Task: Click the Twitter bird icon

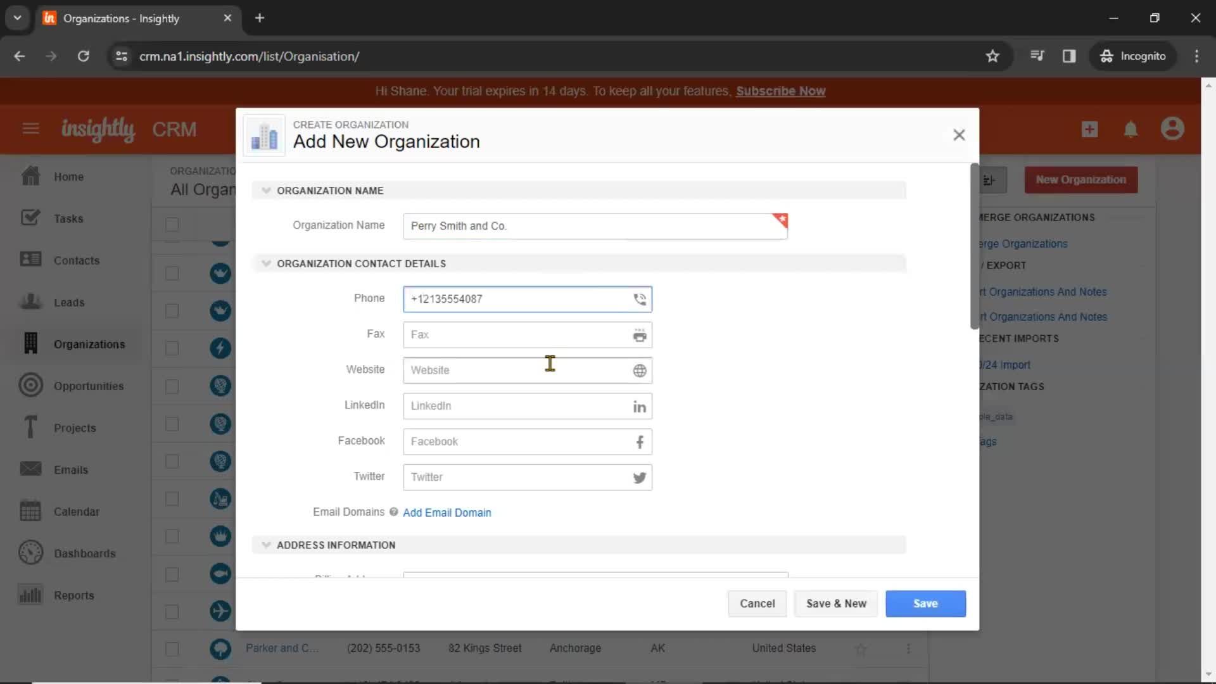Action: 640,478
